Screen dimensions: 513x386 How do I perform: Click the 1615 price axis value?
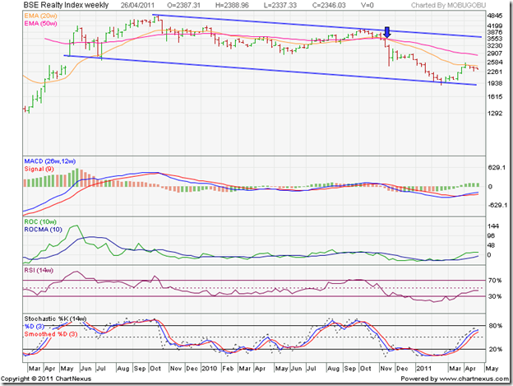click(495, 97)
